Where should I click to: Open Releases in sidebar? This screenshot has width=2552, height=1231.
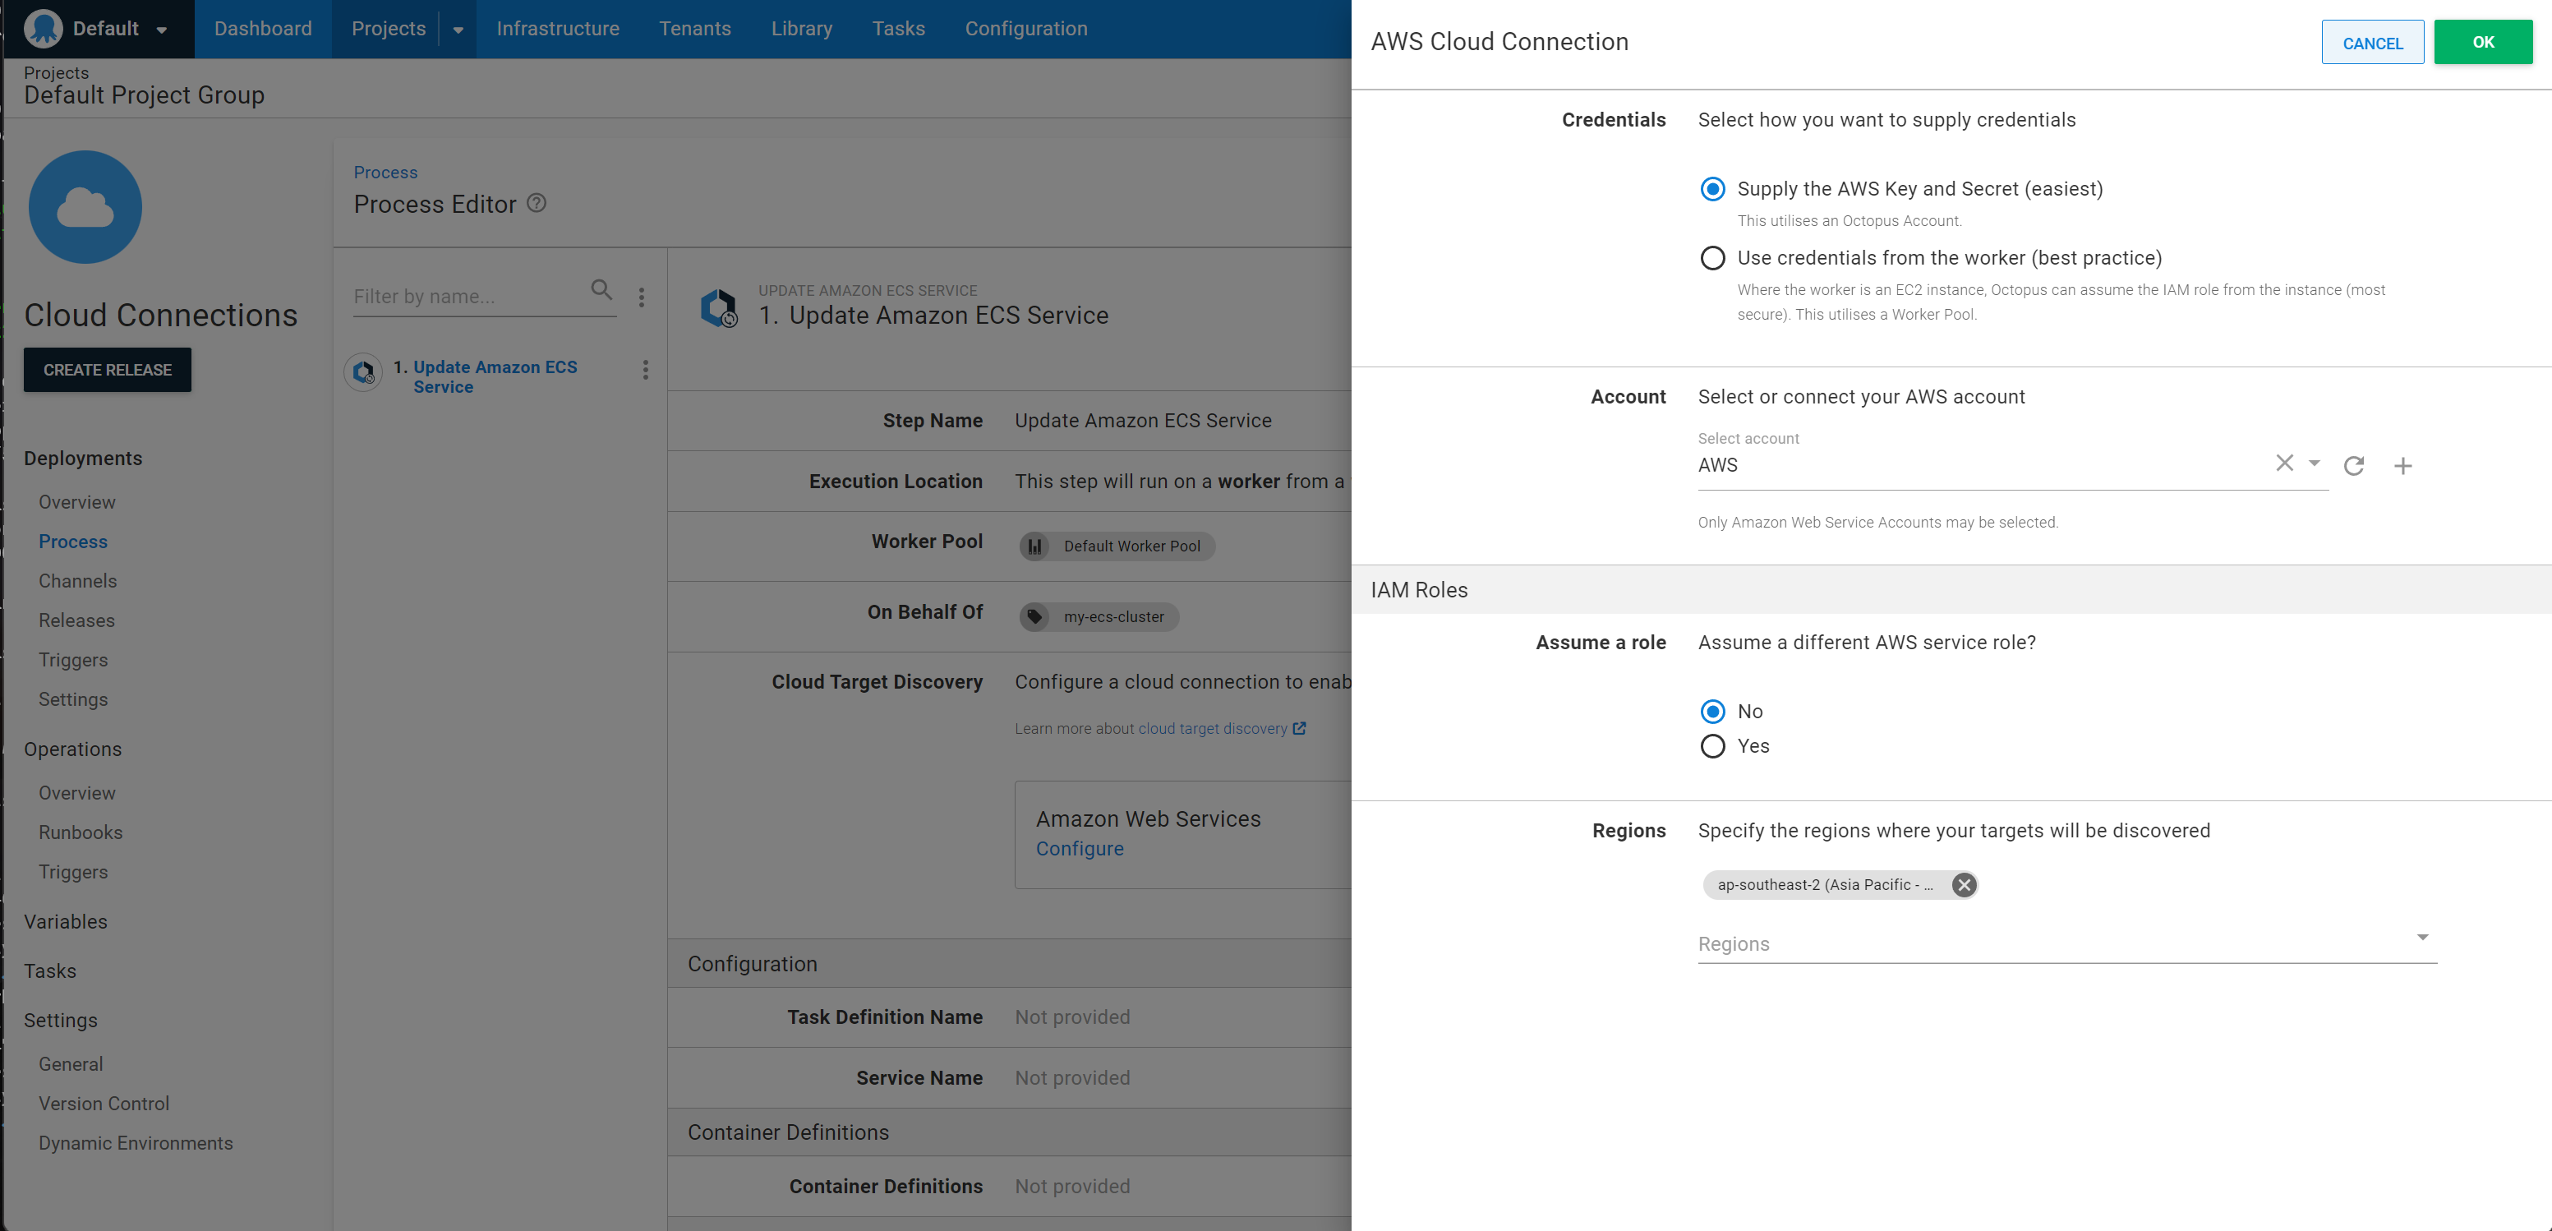[77, 621]
